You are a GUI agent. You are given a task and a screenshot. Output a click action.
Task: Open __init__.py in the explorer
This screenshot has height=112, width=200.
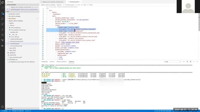click(x=14, y=35)
